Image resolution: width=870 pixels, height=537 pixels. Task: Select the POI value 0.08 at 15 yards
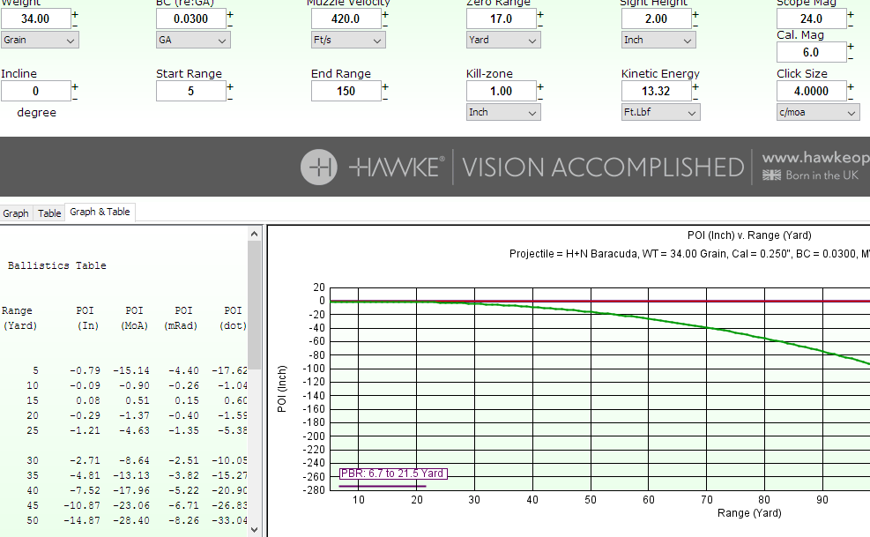pyautogui.click(x=88, y=400)
